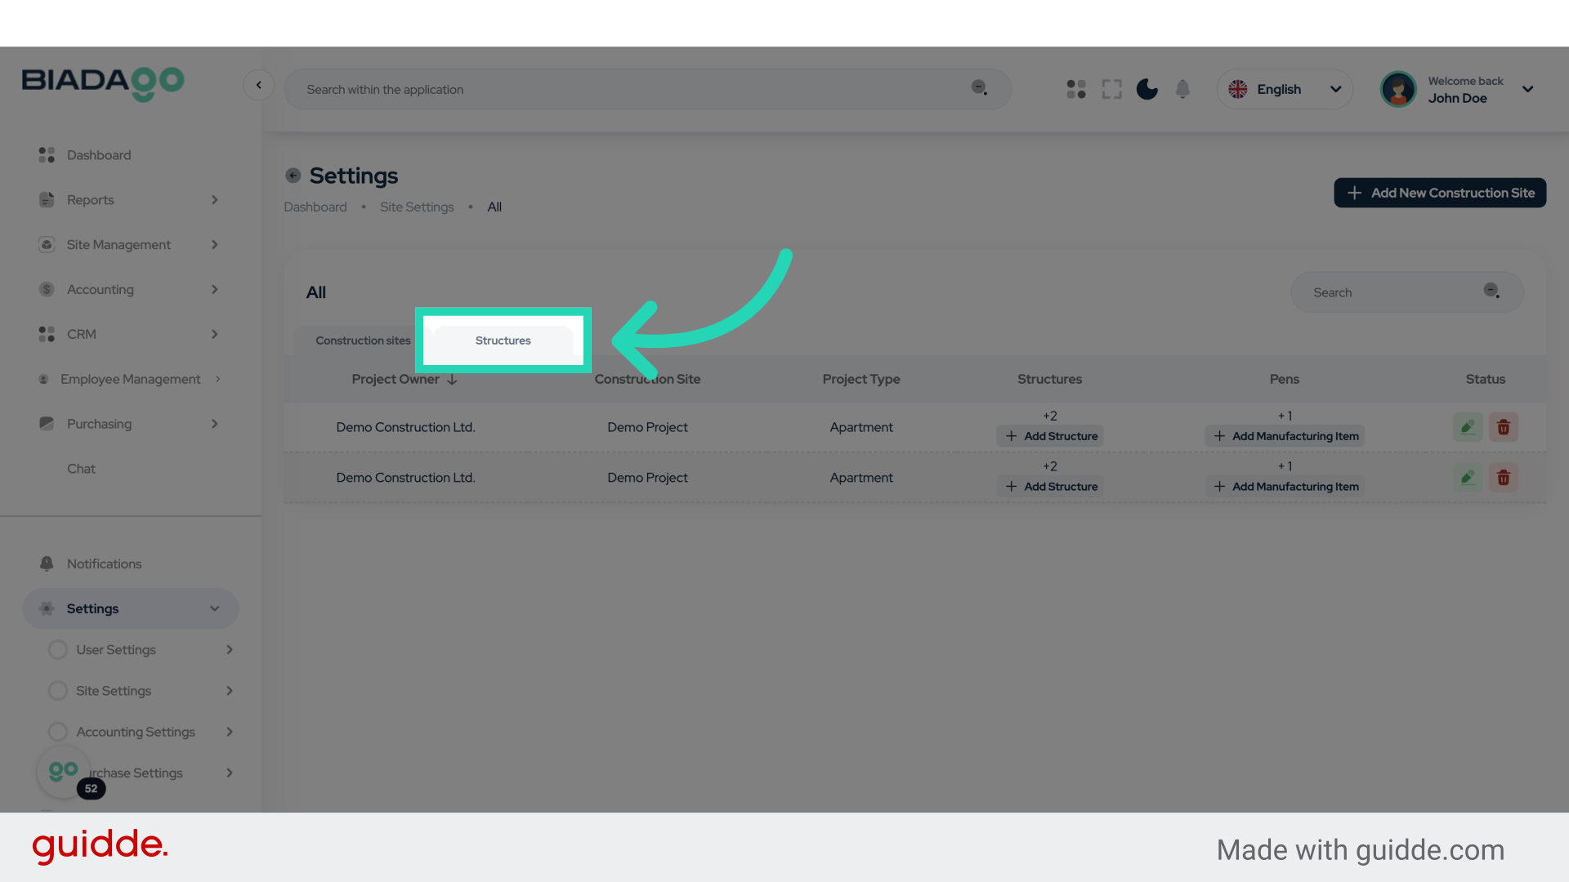Switch to the Structures tab
Viewport: 1569px width, 882px height.
click(503, 341)
